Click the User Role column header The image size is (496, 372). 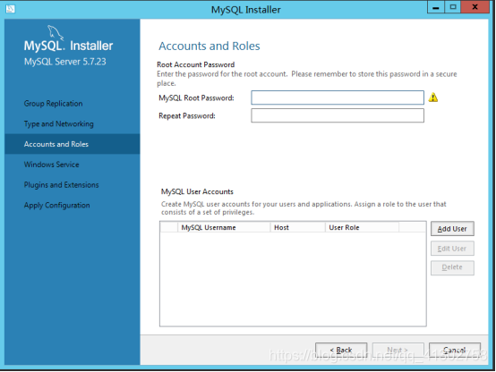pos(362,227)
